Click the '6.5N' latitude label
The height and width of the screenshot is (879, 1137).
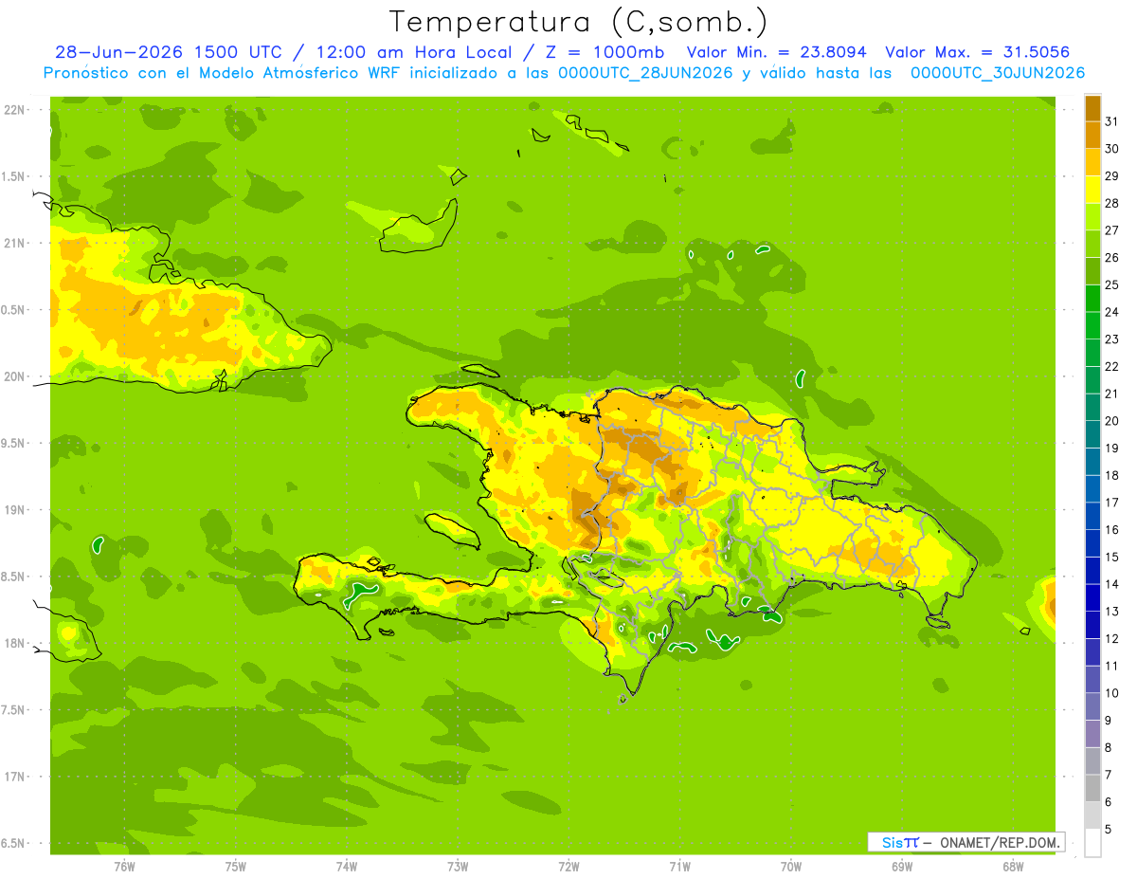(x=13, y=843)
